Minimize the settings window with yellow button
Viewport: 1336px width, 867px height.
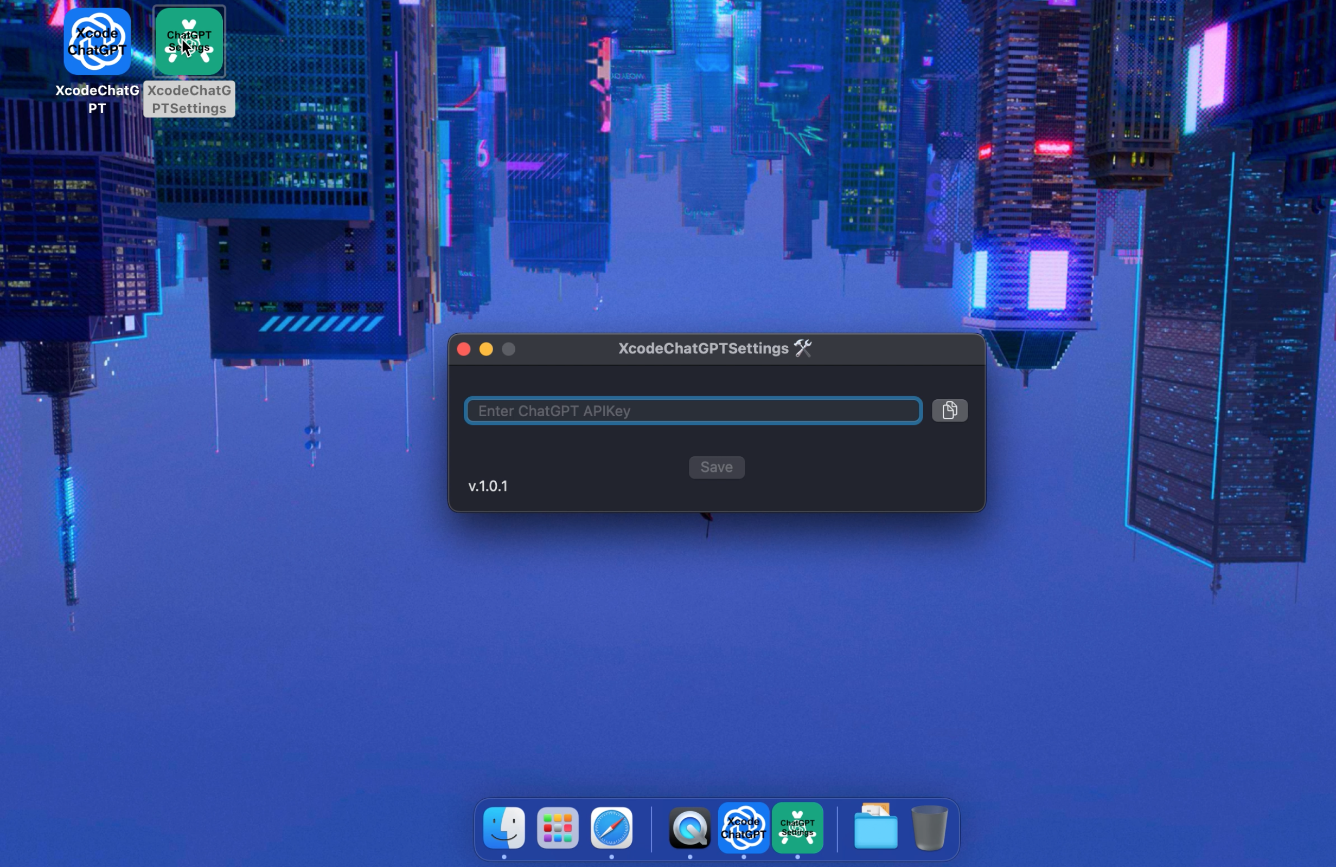pos(486,350)
